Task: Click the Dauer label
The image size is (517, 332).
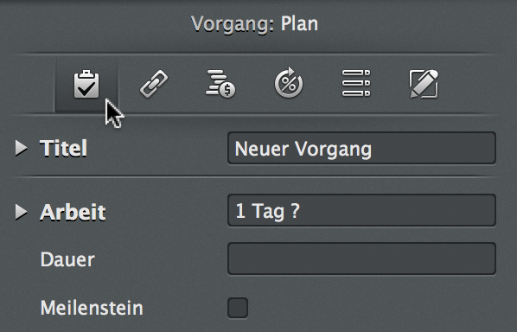Action: click(x=67, y=259)
